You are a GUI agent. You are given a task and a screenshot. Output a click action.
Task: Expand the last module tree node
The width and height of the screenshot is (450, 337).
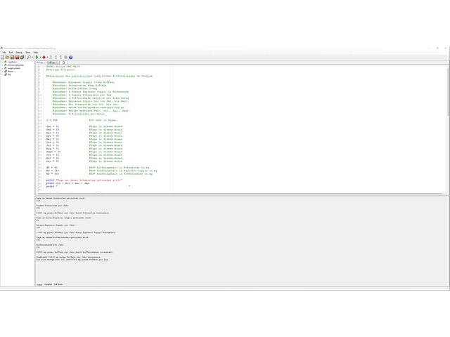coord(2,74)
